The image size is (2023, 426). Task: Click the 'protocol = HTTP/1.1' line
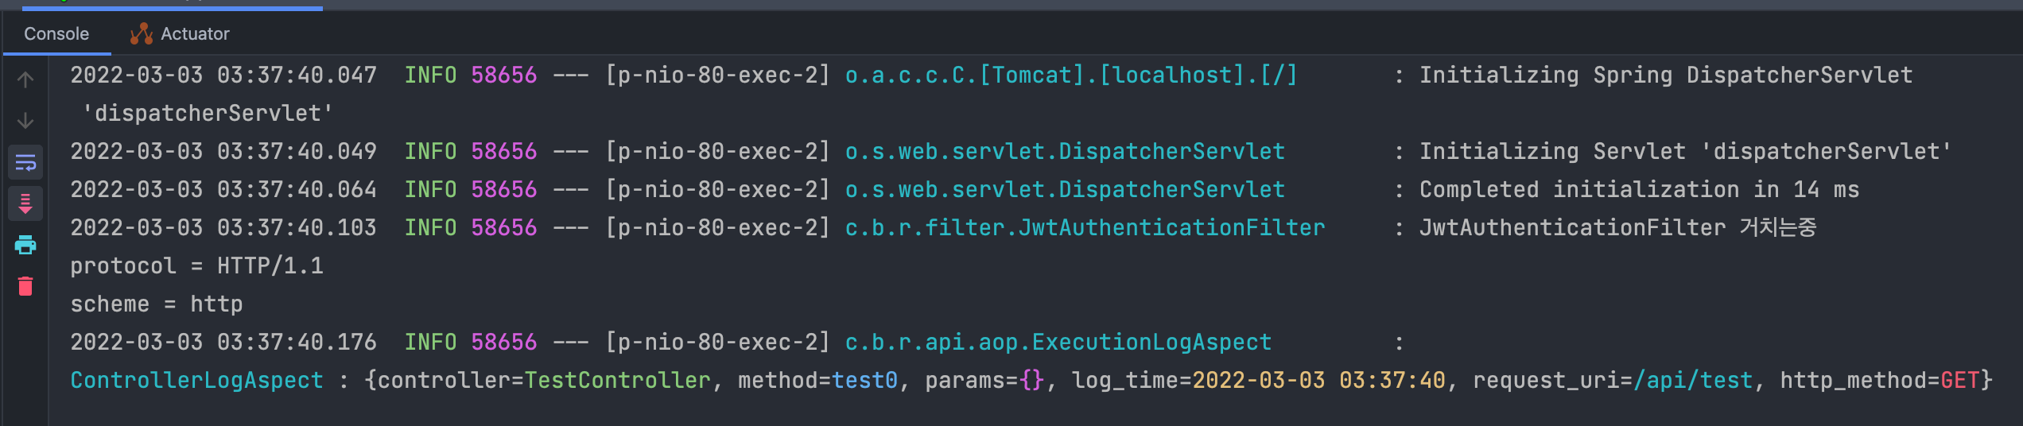tap(197, 266)
